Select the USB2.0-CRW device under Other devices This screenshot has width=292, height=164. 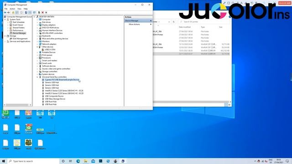[50, 50]
